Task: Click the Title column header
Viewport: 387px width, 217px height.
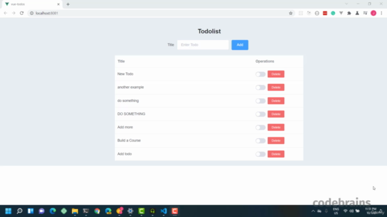Action: (x=121, y=61)
